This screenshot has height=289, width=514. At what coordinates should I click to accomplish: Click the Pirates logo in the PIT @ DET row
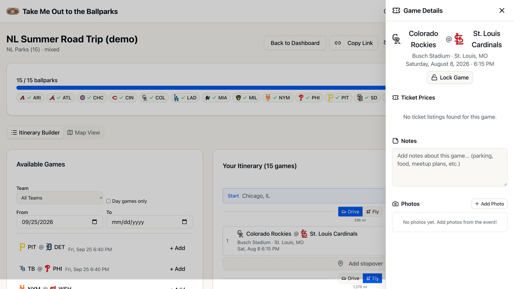(x=22, y=247)
